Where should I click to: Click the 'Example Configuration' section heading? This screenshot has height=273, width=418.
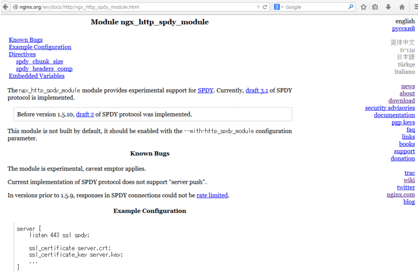pyautogui.click(x=149, y=211)
